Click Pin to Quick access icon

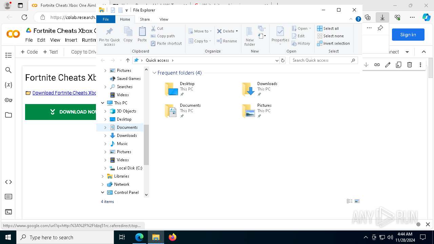tap(109, 36)
